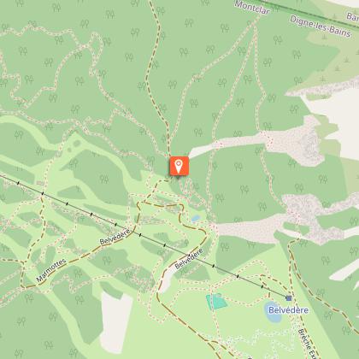This screenshot has height=359, width=359.
Task: Click the orange location pin marker
Action: click(179, 166)
